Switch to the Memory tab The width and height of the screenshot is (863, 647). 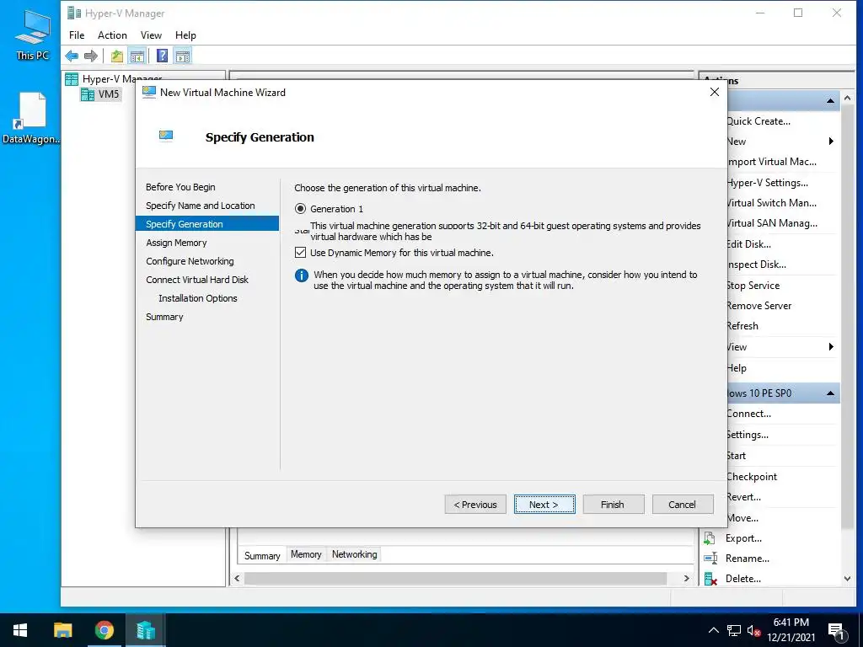click(306, 554)
